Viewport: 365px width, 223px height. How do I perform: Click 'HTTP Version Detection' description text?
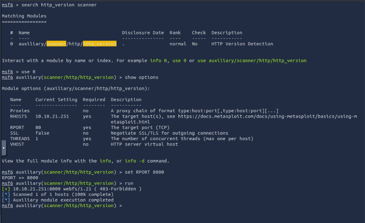(x=242, y=44)
